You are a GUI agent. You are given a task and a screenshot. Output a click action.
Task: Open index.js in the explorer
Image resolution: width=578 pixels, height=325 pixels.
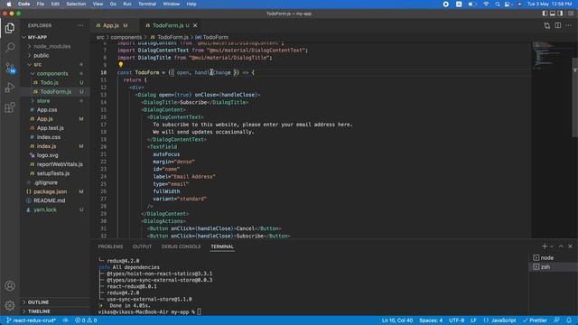[46, 146]
